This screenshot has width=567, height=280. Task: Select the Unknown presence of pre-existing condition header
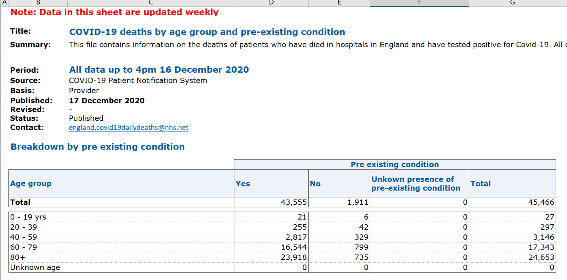click(416, 184)
